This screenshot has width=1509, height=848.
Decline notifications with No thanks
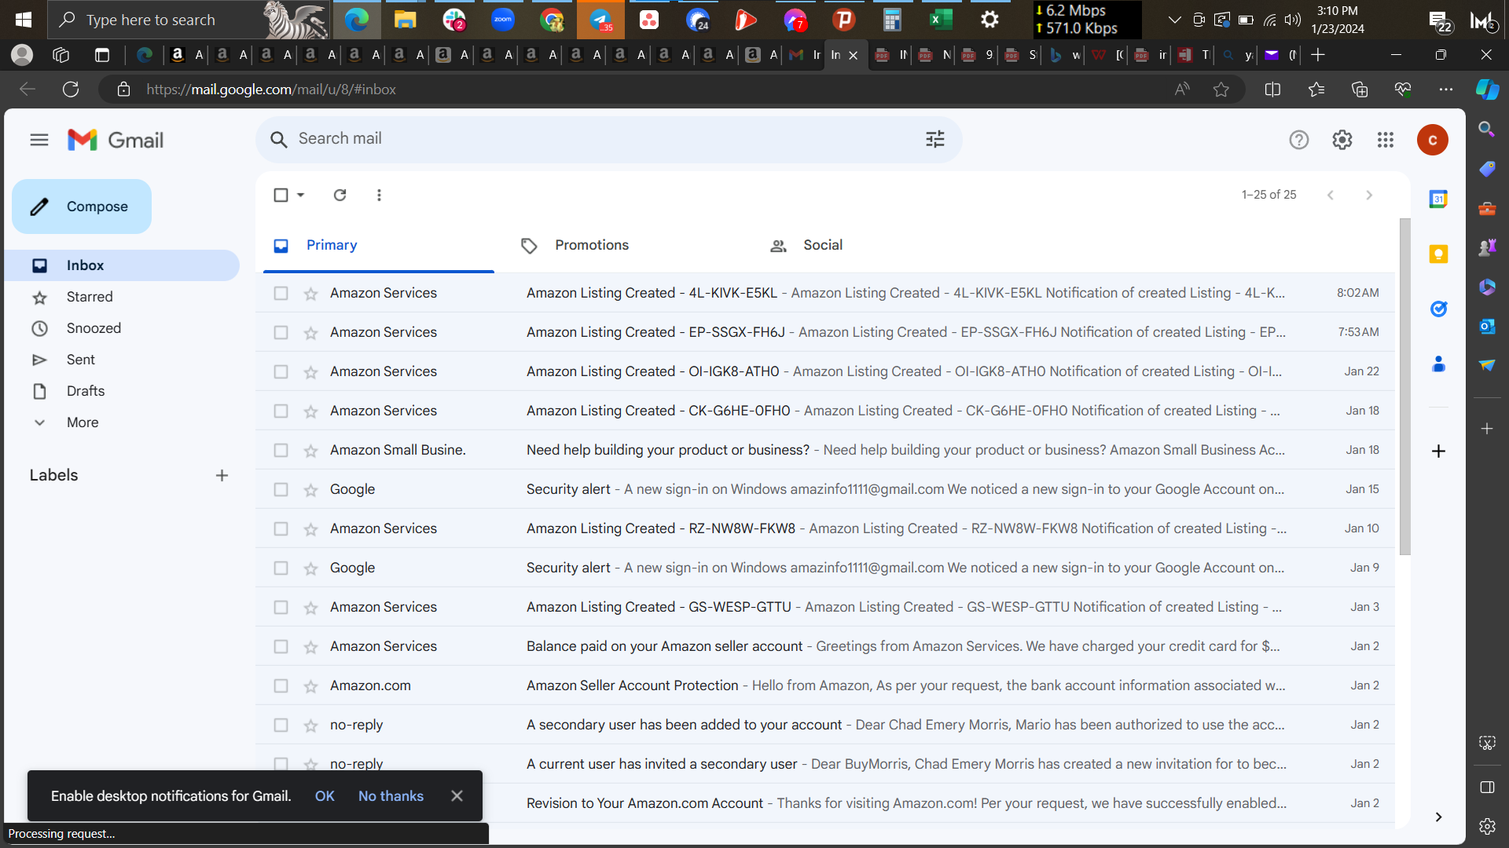[x=391, y=796]
